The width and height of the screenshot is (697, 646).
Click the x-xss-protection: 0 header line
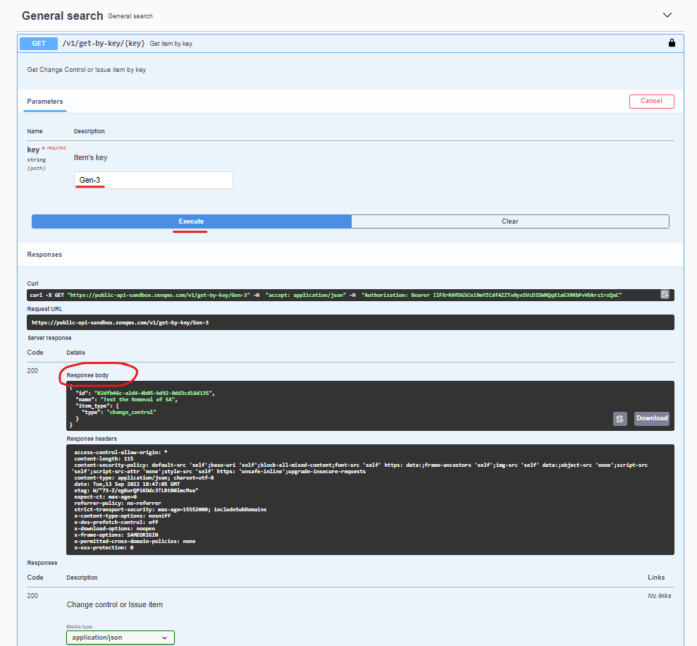coord(104,548)
